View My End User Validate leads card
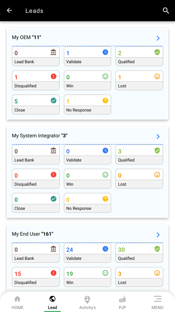Image resolution: width=175 pixels, height=312 pixels. [87, 253]
